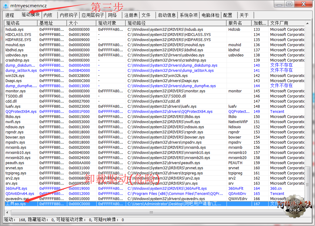Select the 电脑体检 tab

tap(211, 15)
